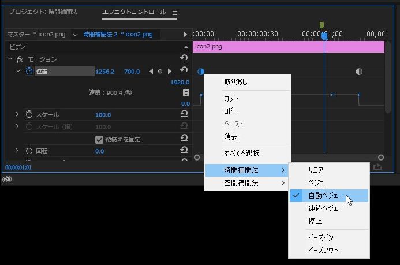The height and width of the screenshot is (265, 400).
Task: Click the velocity graph range fit icon
Action: [x=185, y=93]
